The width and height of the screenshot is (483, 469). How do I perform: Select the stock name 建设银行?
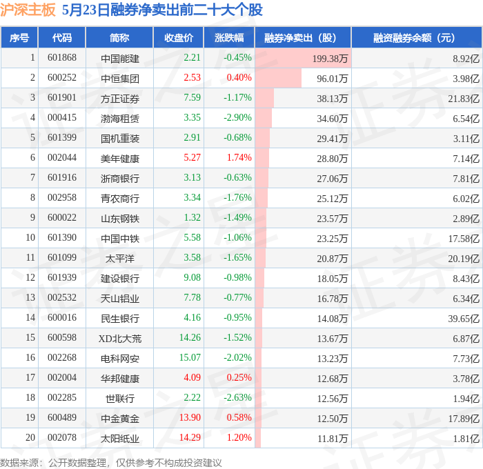click(120, 279)
